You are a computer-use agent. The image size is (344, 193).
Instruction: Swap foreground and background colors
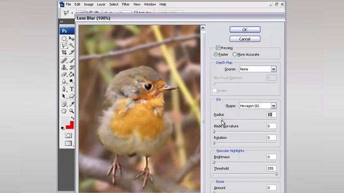click(73, 118)
